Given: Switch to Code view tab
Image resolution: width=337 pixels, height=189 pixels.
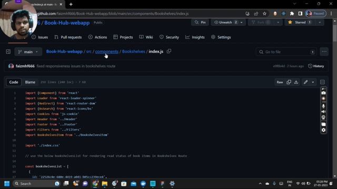Looking at the screenshot, I should [14, 82].
